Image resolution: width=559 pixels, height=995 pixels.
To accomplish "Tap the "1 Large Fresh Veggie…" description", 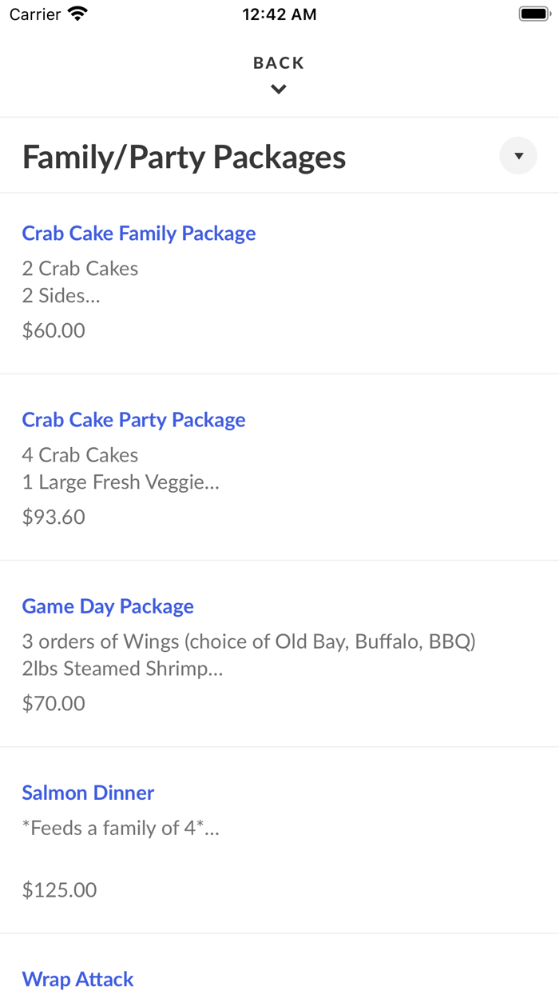I will click(121, 482).
